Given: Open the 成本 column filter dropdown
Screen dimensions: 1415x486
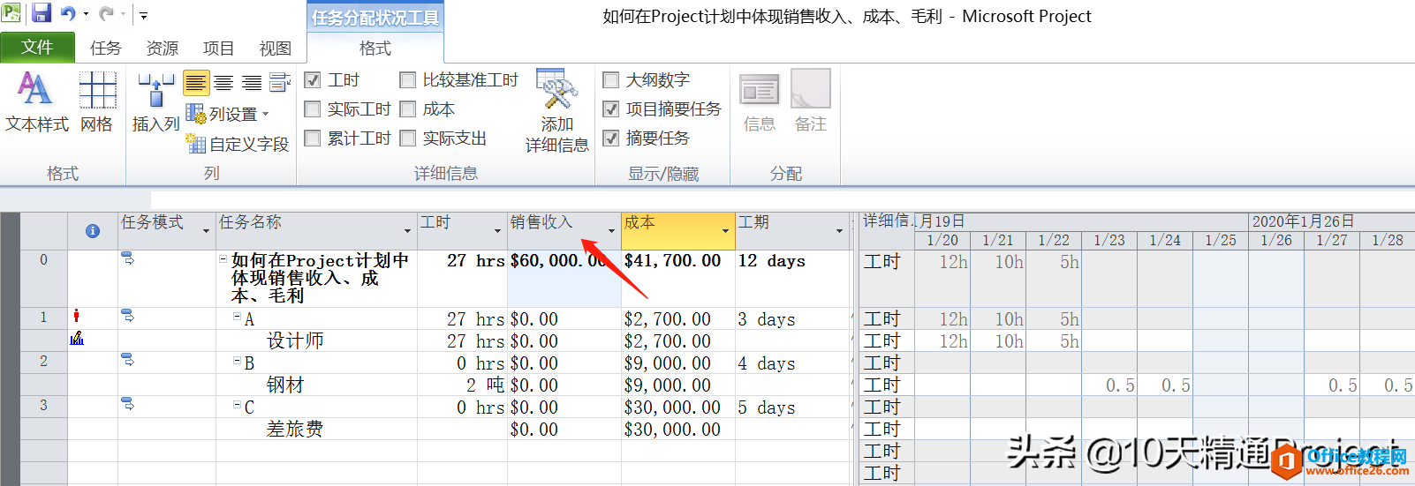Looking at the screenshot, I should [725, 231].
